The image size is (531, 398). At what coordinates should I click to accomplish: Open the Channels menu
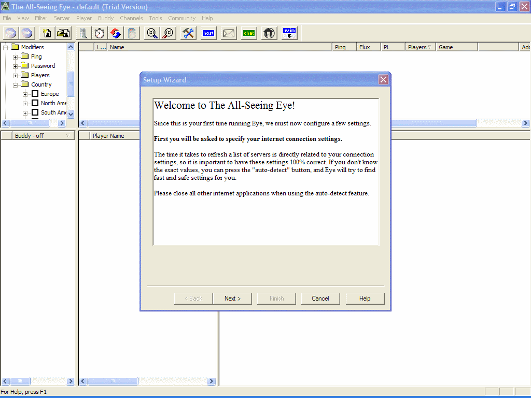point(131,18)
